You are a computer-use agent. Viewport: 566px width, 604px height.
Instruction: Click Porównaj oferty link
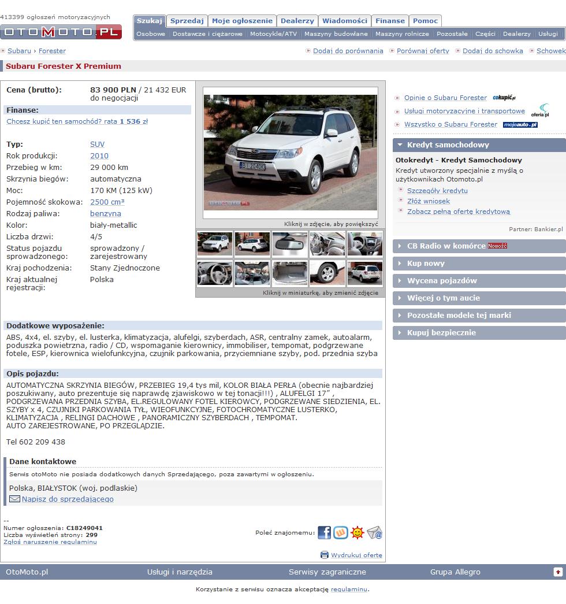(x=423, y=51)
